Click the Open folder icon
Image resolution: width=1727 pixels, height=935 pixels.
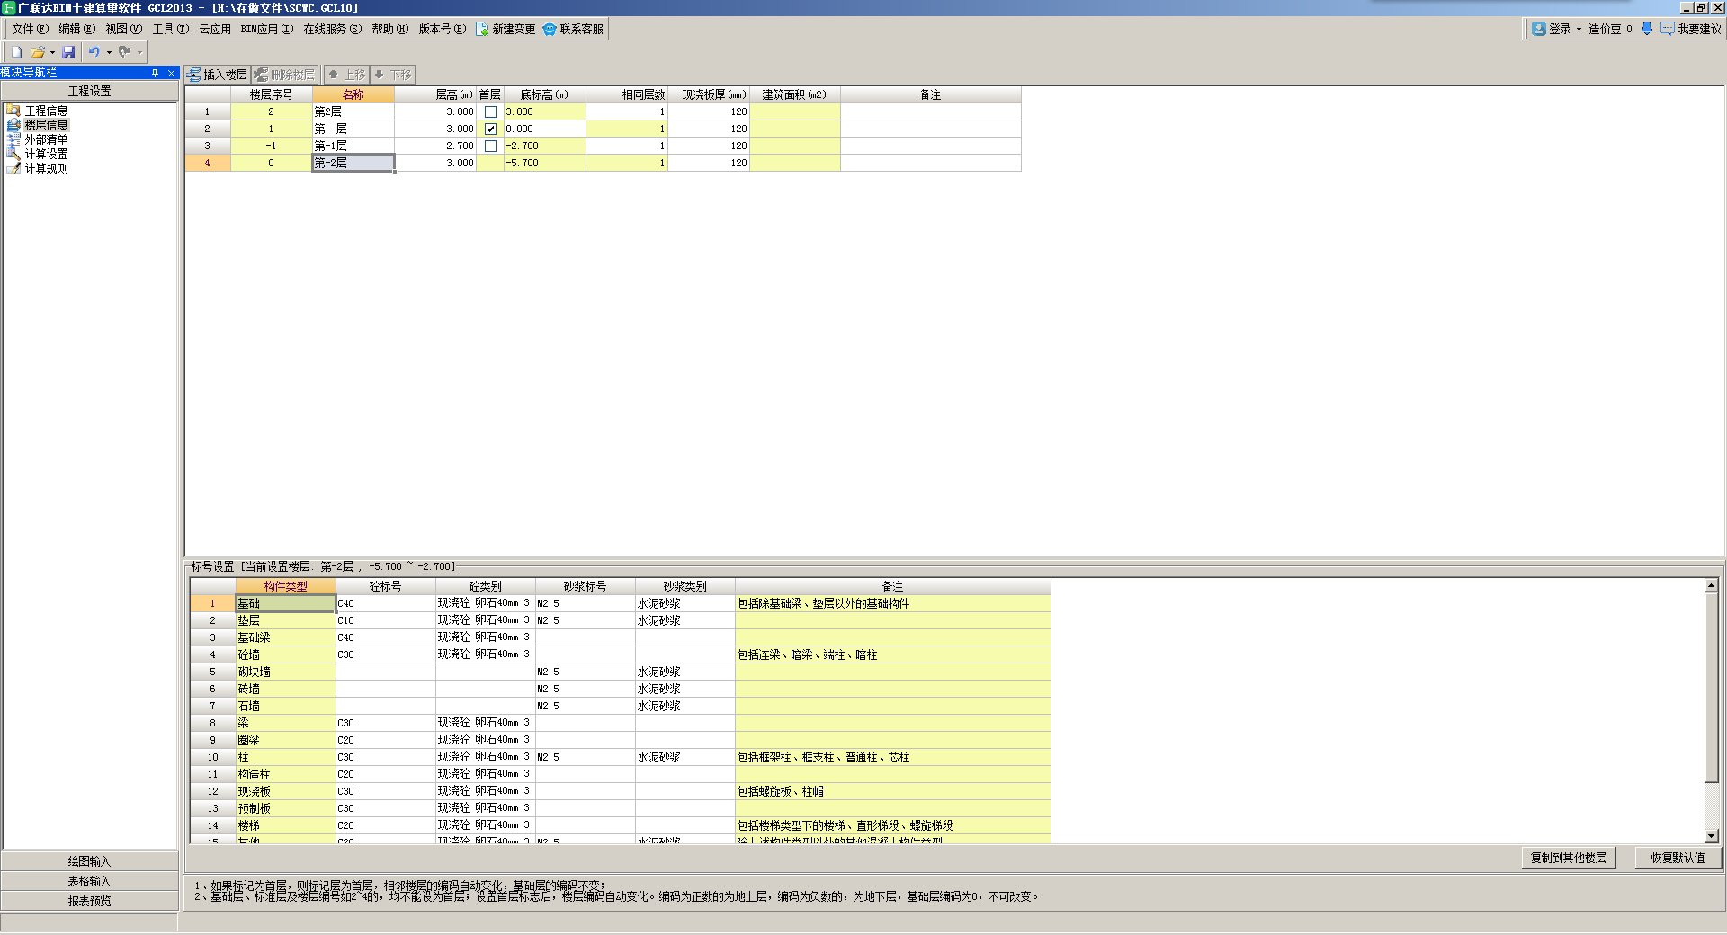coord(37,52)
